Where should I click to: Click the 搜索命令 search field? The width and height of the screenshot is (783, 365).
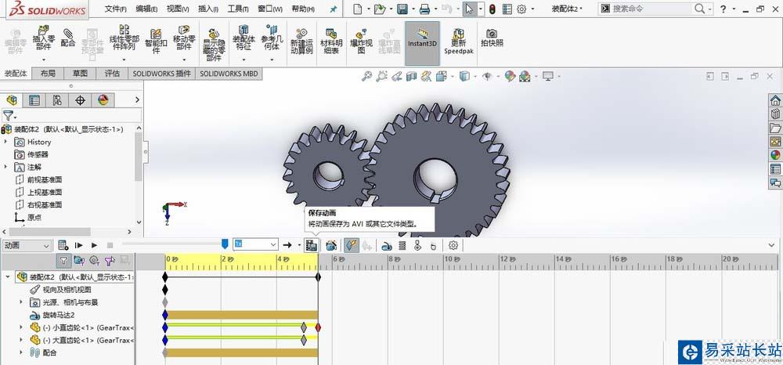[x=657, y=9]
